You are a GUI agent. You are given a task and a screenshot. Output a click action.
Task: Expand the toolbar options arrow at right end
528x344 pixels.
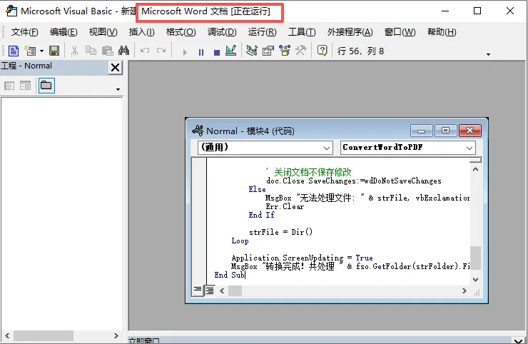pos(488,54)
